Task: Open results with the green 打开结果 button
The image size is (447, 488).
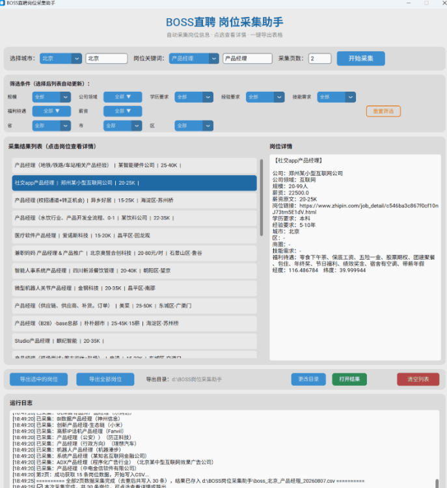Action: click(349, 379)
